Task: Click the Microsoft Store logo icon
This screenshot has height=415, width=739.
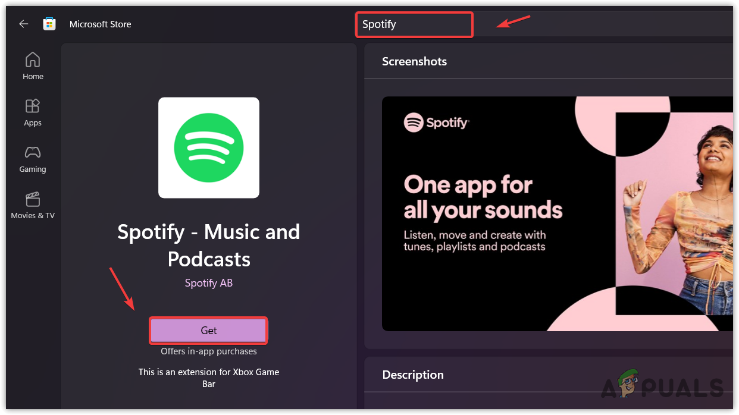Action: [49, 24]
